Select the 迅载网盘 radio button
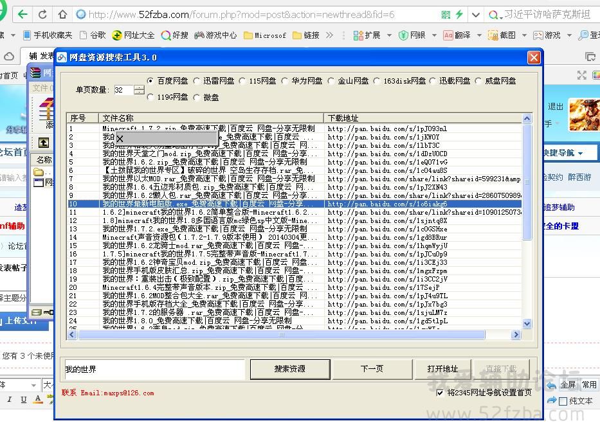 pyautogui.click(x=432, y=81)
